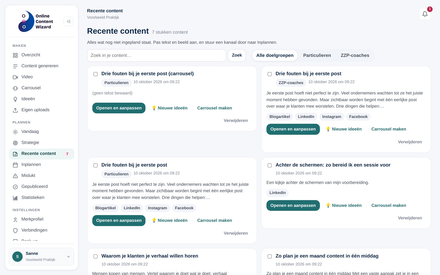The height and width of the screenshot is (275, 440).
Task: Click the LinkedIn tag on 'Achter de schermen' card
Action: pyautogui.click(x=277, y=193)
